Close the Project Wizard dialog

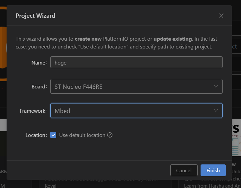point(221,16)
